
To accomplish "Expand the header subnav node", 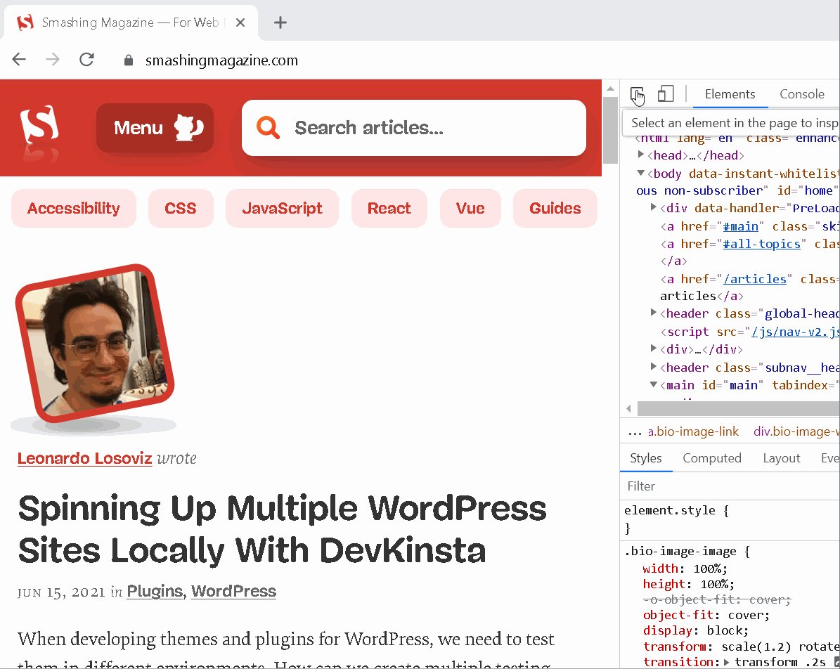I will 654,367.
